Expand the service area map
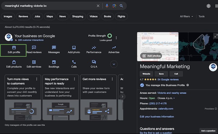The width and height of the screenshot is (218, 134). coord(216,36)
